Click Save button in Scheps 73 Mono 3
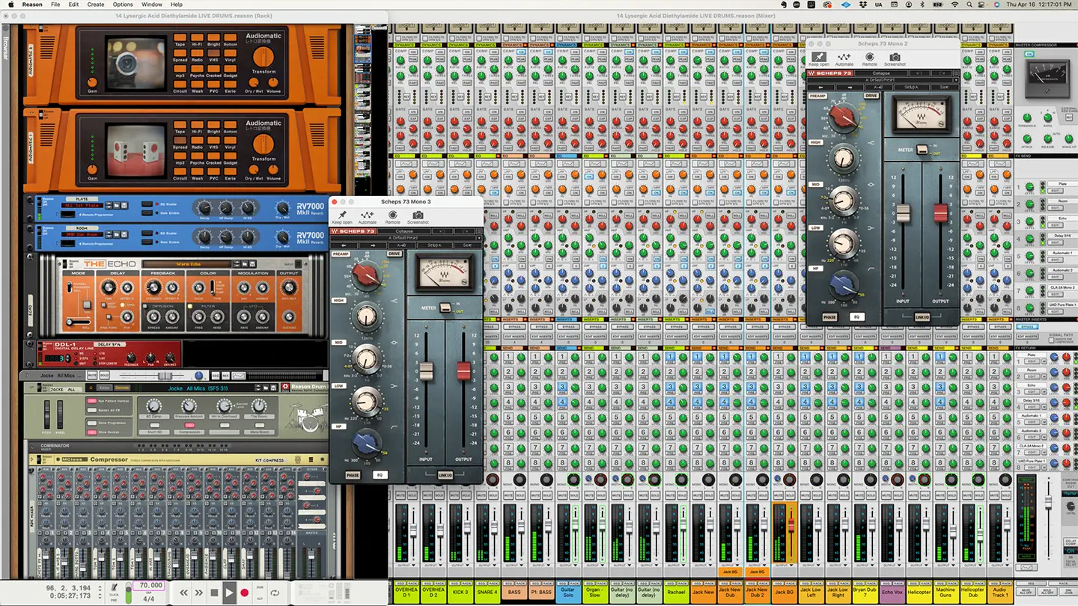 click(x=467, y=245)
